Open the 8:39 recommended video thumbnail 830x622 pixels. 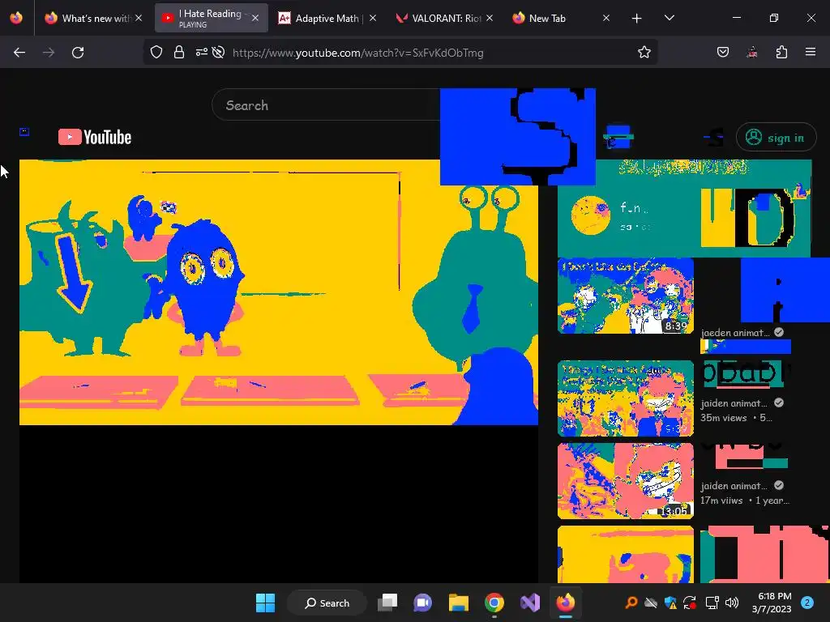tap(625, 296)
